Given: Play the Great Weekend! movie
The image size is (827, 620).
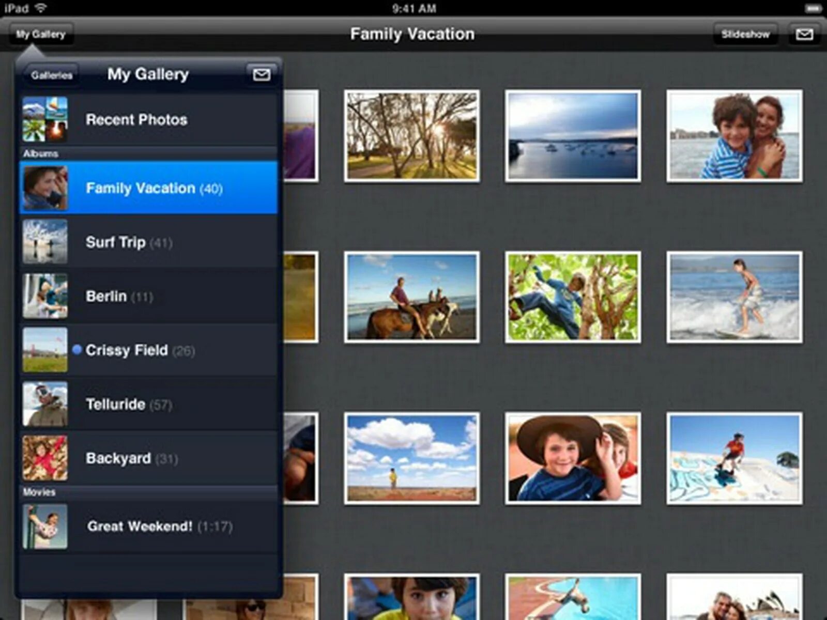Looking at the screenshot, I should tap(148, 526).
